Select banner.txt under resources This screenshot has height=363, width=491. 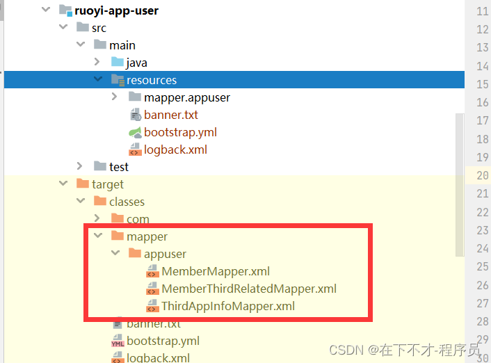click(171, 115)
